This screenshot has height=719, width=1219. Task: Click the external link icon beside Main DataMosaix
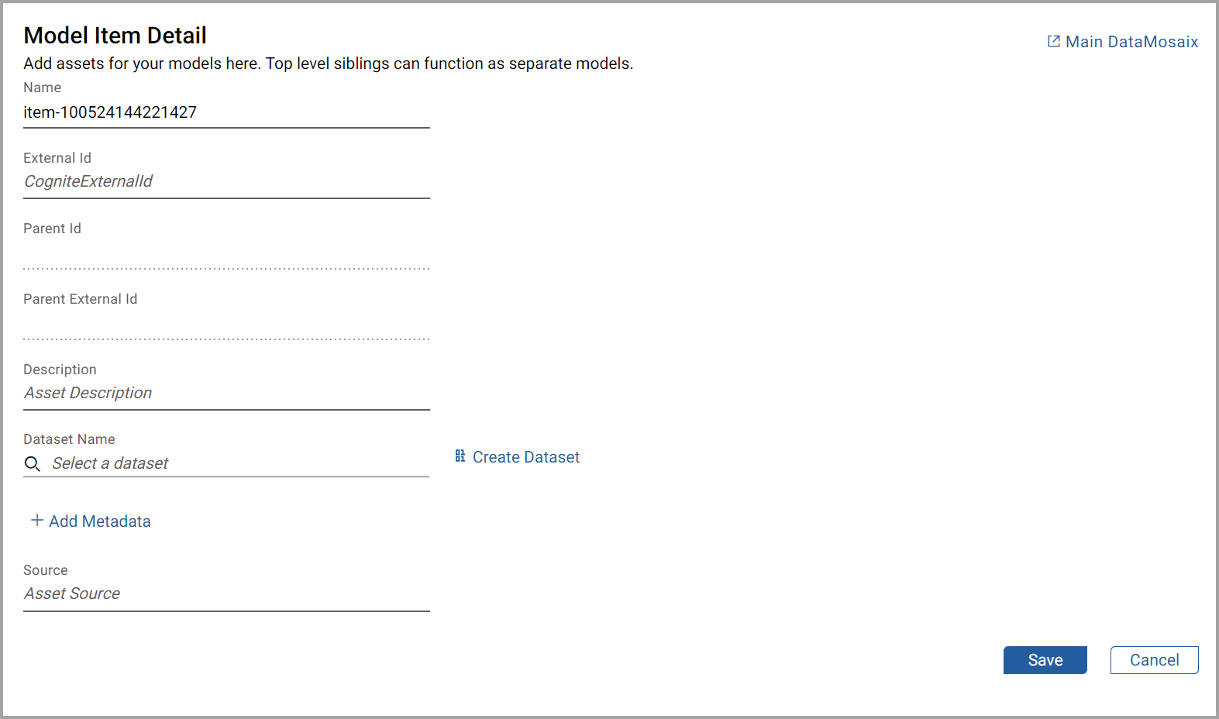1054,41
